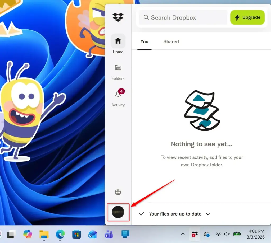Open Microsoft Store from the taskbar
Screen dimensions: 271x243
click(x=76, y=234)
